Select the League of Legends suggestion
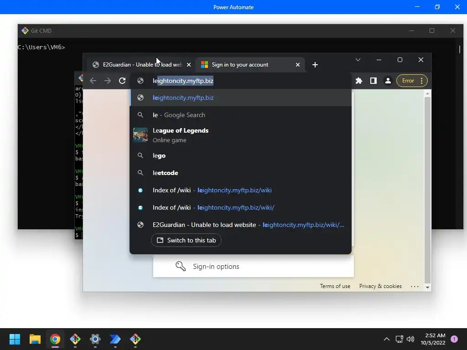 [241, 135]
